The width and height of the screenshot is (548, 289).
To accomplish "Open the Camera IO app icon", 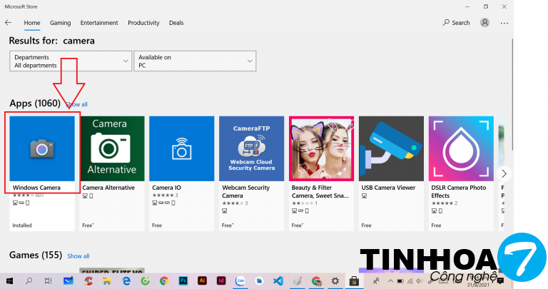I will click(x=183, y=148).
